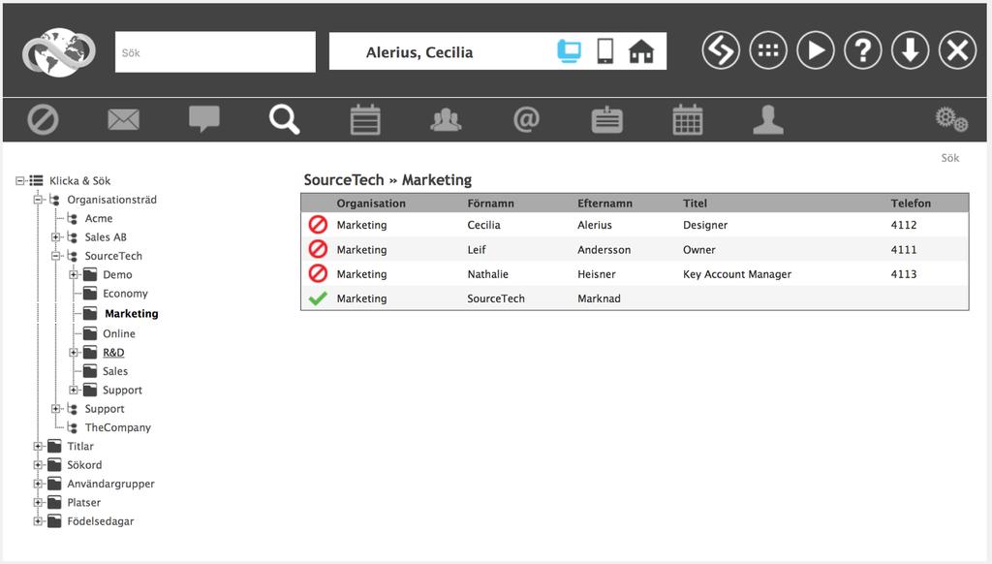The height and width of the screenshot is (564, 992).
Task: Expand the R&D folder
Action: [74, 353]
